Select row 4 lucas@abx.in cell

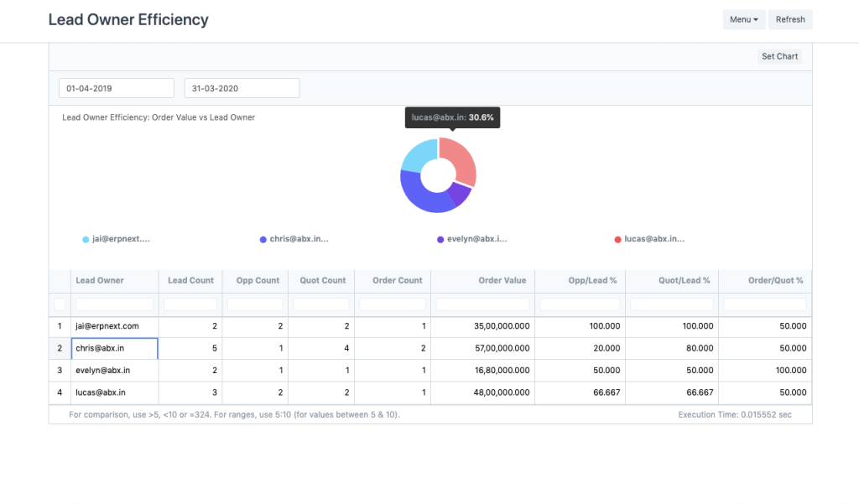(114, 392)
